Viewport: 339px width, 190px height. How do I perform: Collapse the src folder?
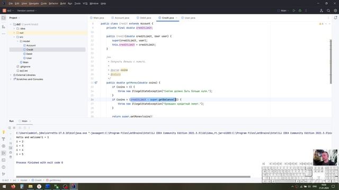[14, 37]
